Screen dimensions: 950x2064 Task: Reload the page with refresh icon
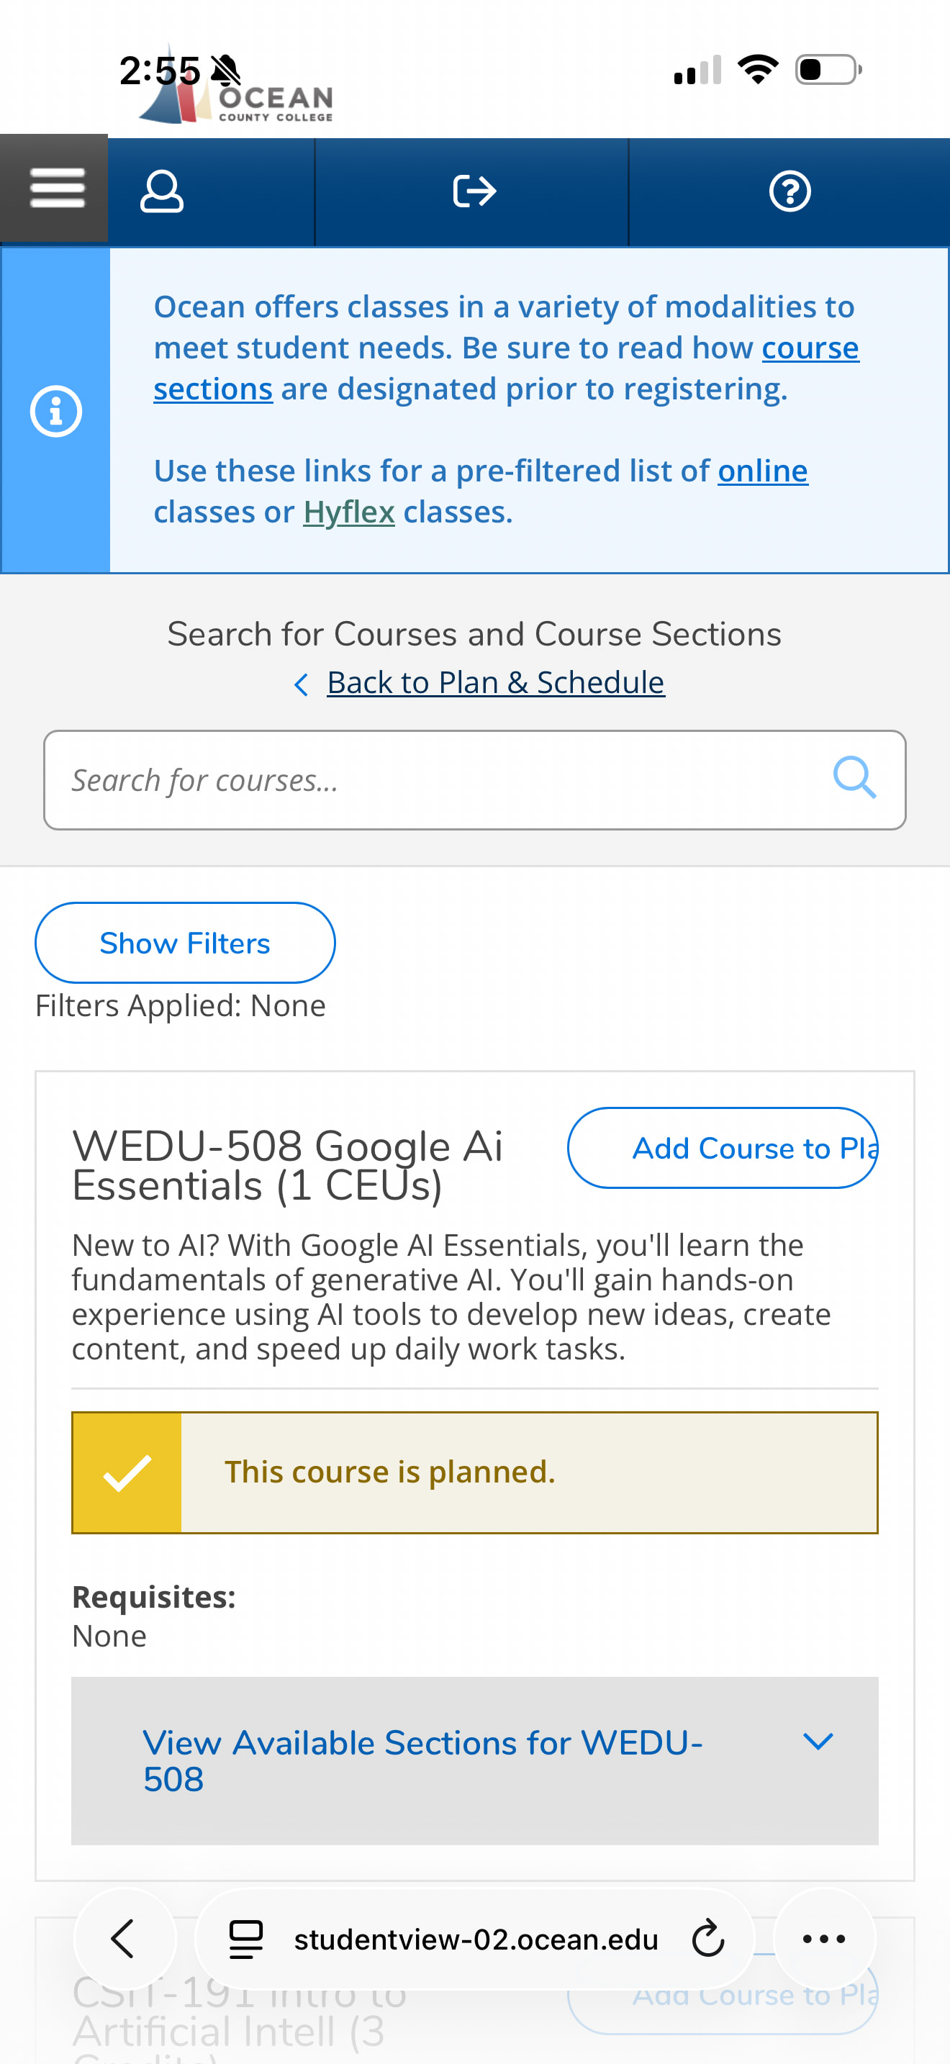707,1939
